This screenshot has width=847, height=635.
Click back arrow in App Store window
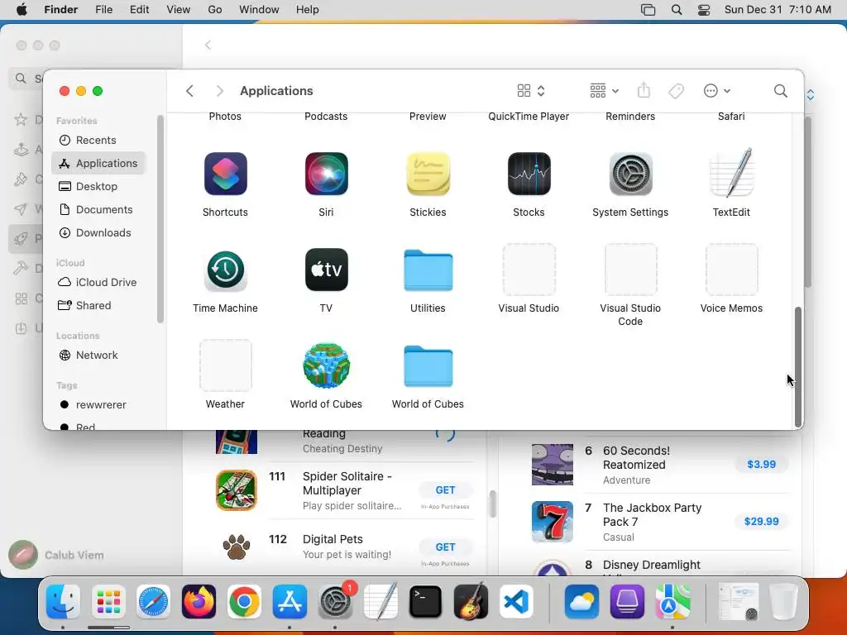208,45
